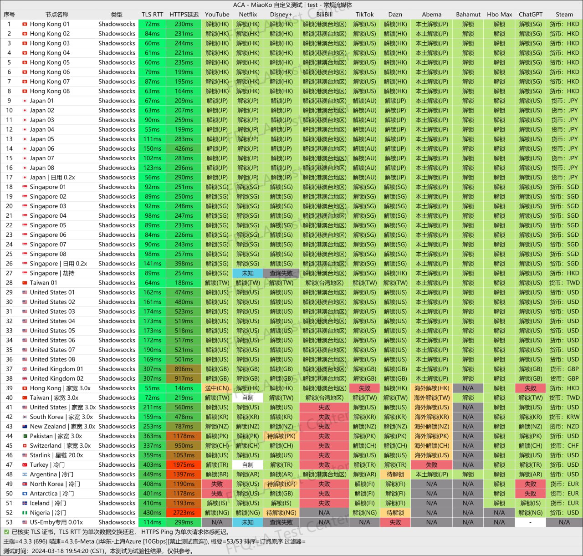Click the United Kingdom 02 flag icon

pyautogui.click(x=25, y=378)
